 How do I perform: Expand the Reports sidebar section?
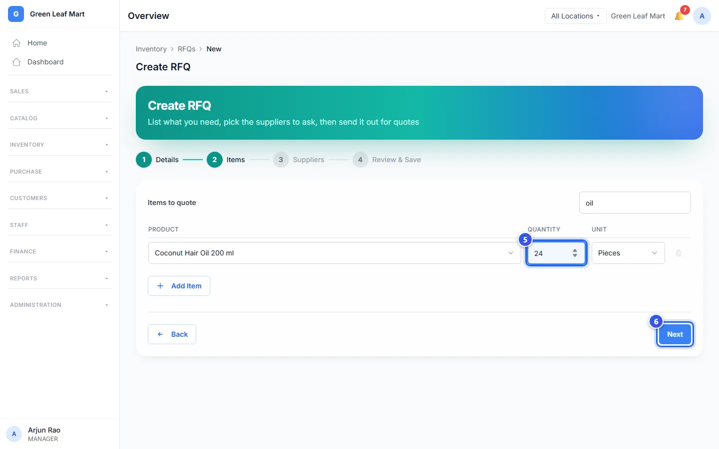click(59, 278)
